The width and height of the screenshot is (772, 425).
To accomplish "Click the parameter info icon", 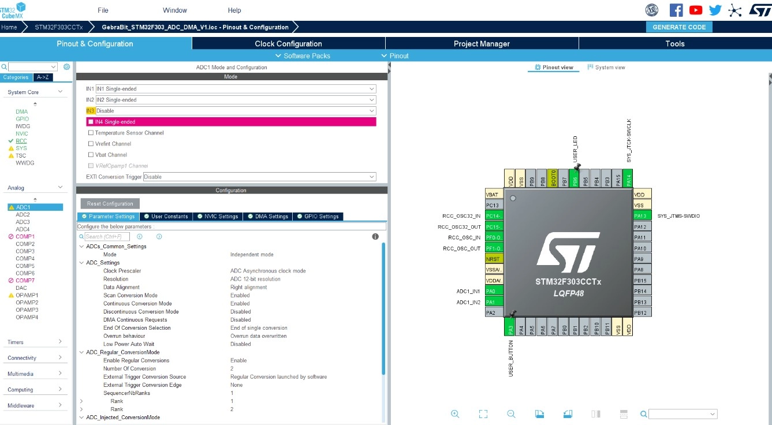I will coord(375,237).
